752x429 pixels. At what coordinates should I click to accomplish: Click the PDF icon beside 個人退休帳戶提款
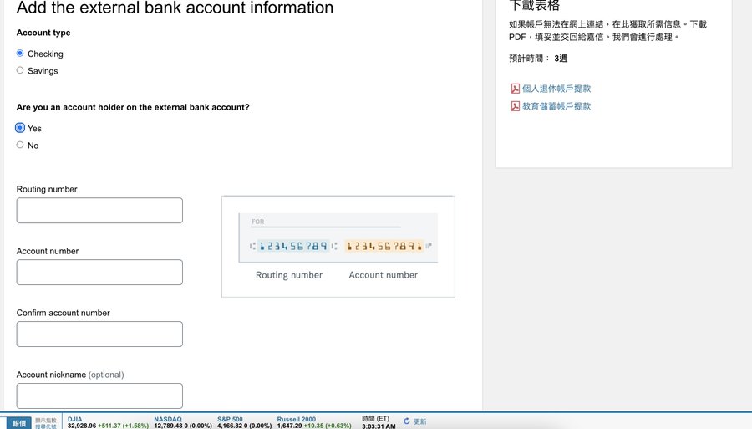(x=515, y=89)
